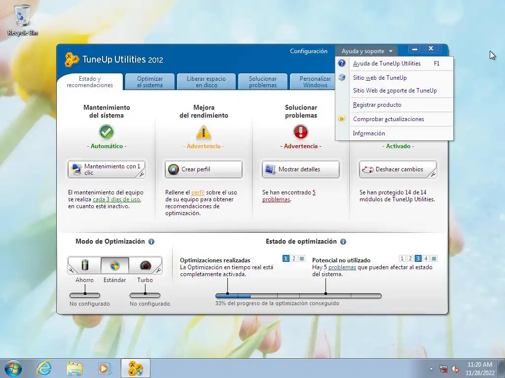Open Windows Explorer from taskbar

pos(74,368)
